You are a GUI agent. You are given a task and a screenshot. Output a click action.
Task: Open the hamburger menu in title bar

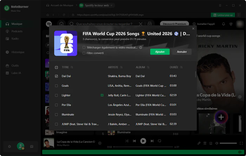(x=220, y=6)
